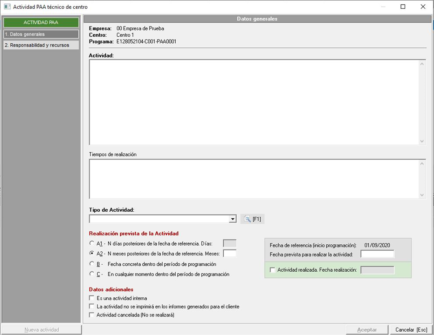Toggle 'no se imprimirá en los informes' checkbox
Screen dimensions: 434x335
click(x=91, y=307)
